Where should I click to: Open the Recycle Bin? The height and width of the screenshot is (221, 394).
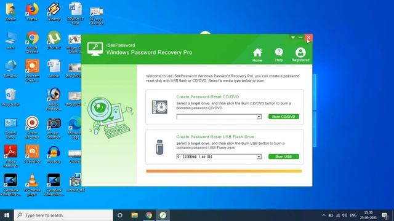click(10, 98)
